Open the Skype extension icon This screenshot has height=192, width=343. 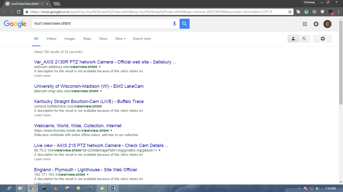click(298, 12)
